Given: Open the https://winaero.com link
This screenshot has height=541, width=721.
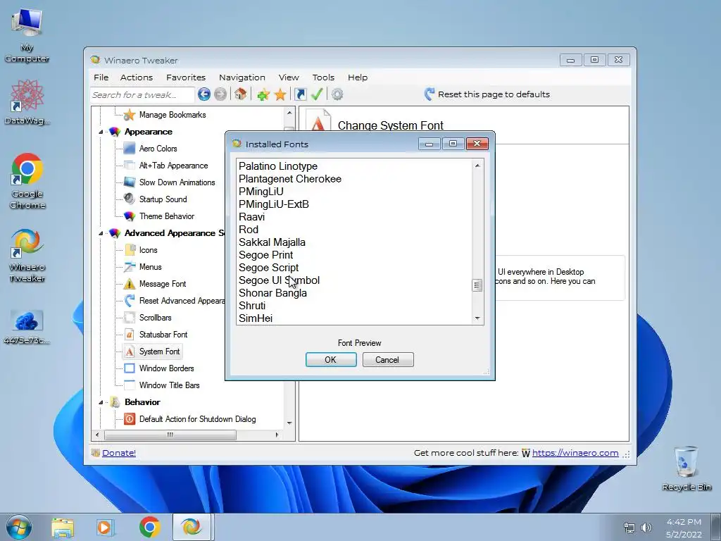Looking at the screenshot, I should 575,453.
